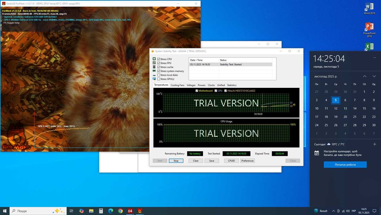
Task: Click the FurMark taskbar icon
Action: [x=140, y=211]
